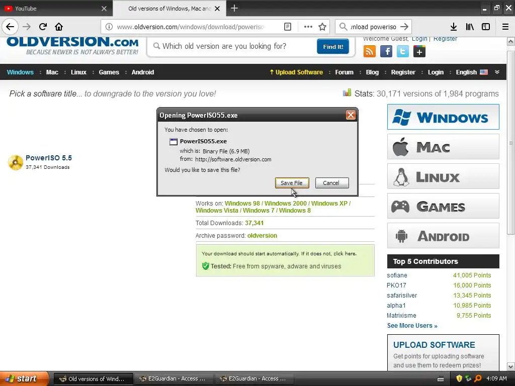Click the Android category banner
515x386 pixels.
pos(443,236)
